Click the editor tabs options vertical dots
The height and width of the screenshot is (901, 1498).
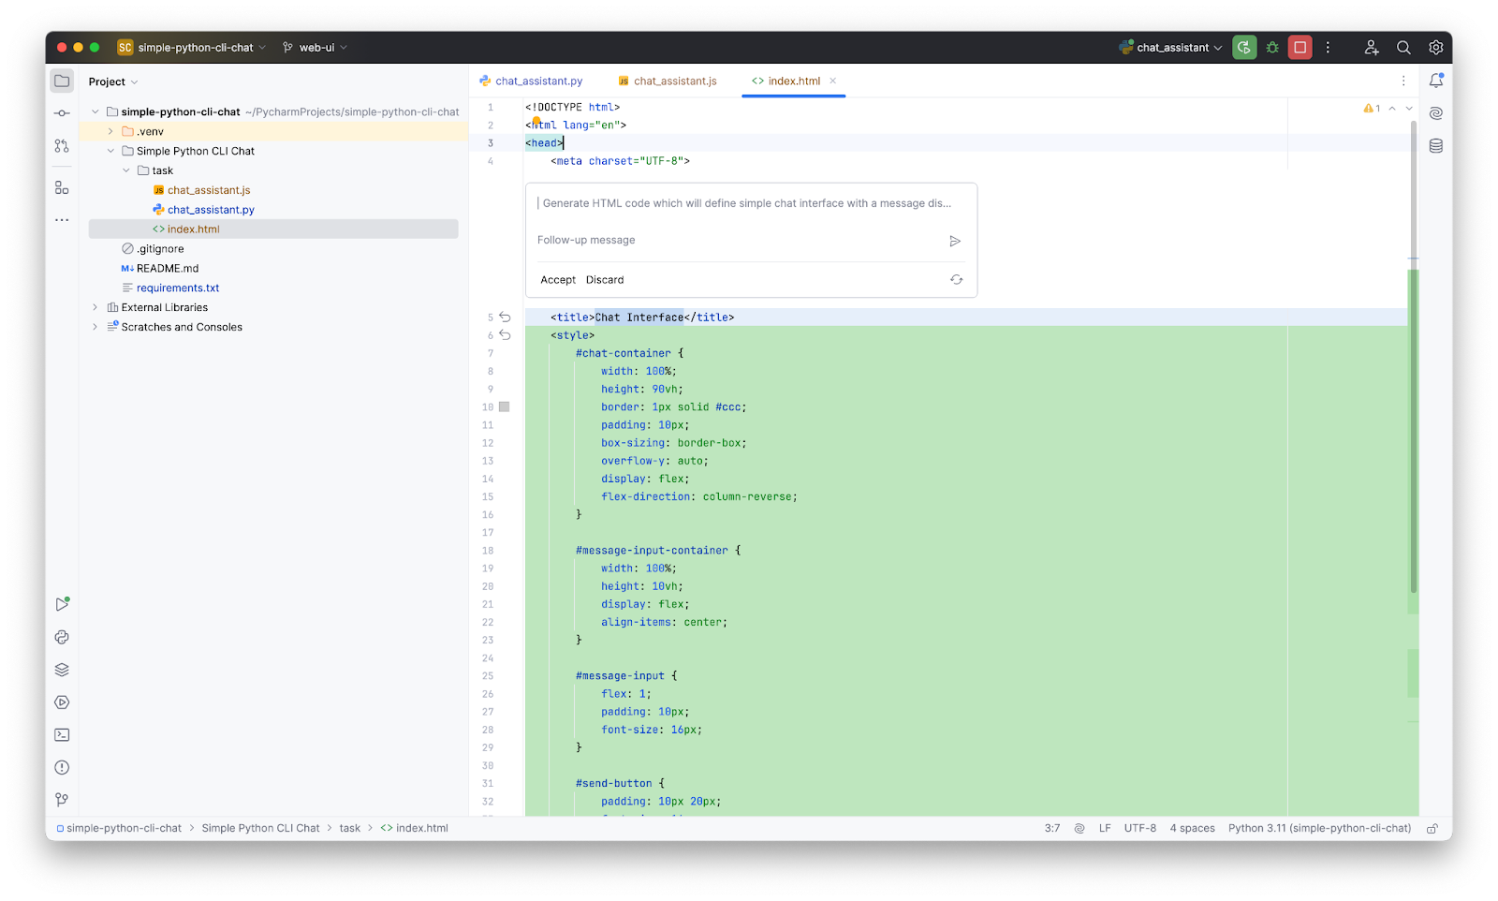(1403, 81)
